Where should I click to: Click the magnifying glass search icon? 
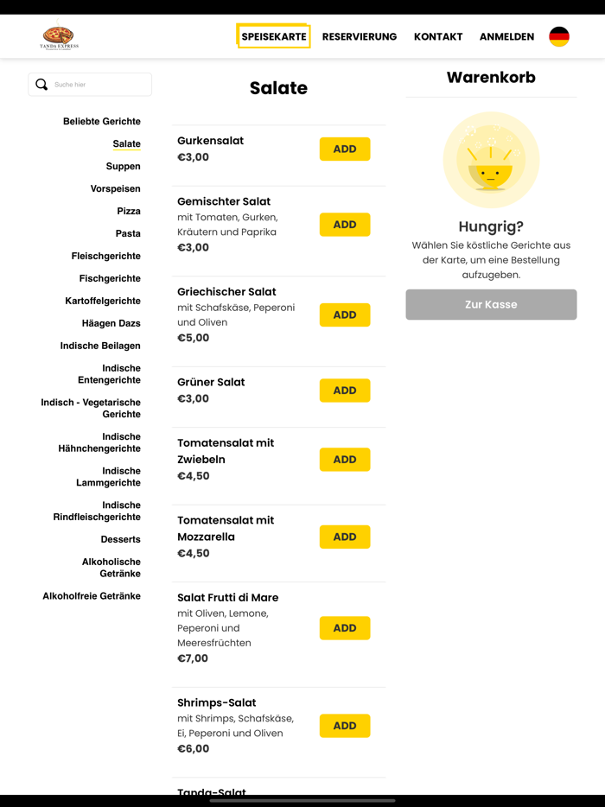tap(41, 85)
